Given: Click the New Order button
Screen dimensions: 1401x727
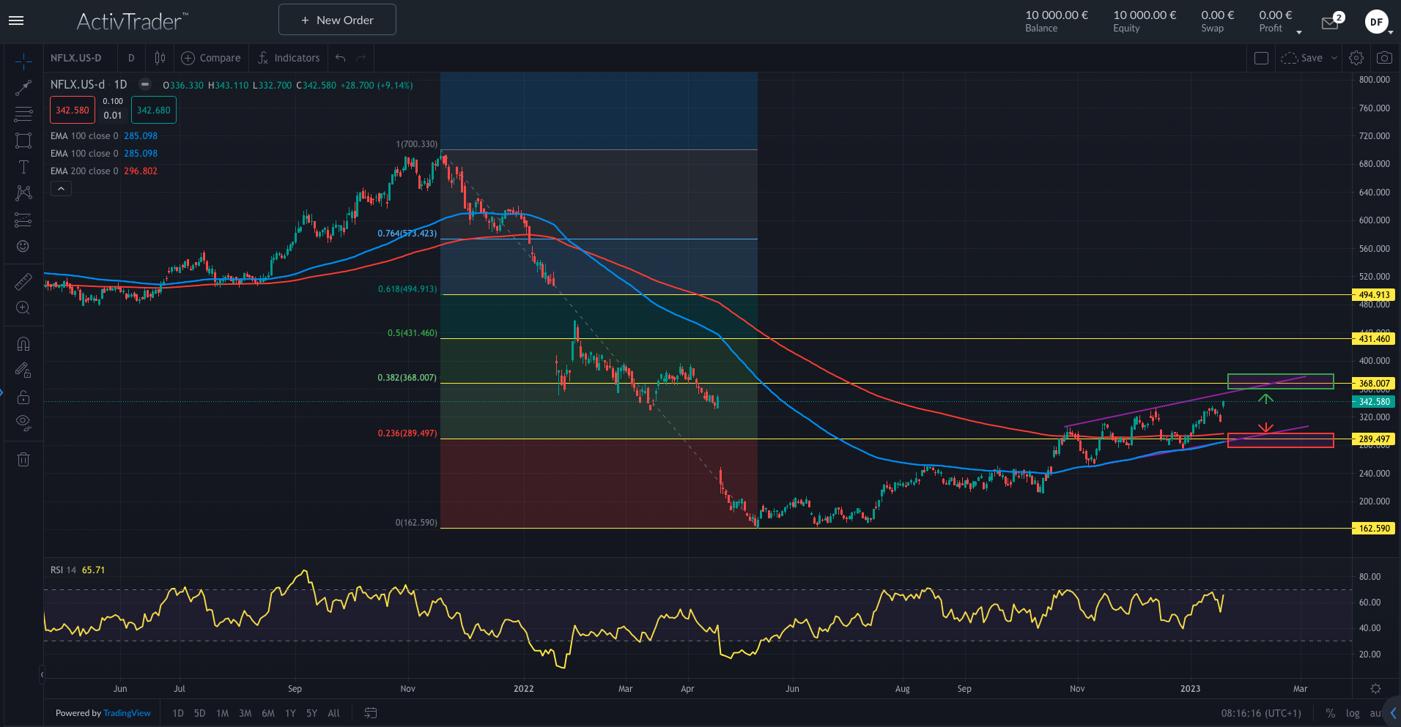Looking at the screenshot, I should tap(337, 20).
